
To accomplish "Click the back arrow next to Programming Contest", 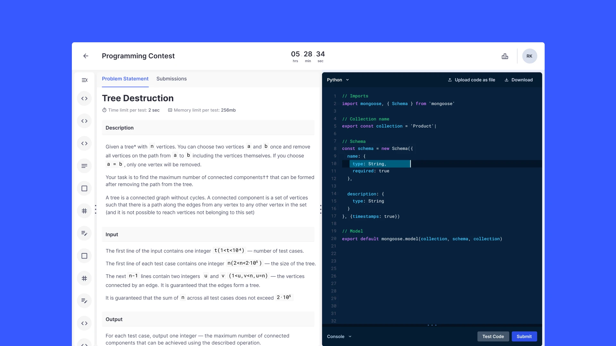I will (86, 56).
